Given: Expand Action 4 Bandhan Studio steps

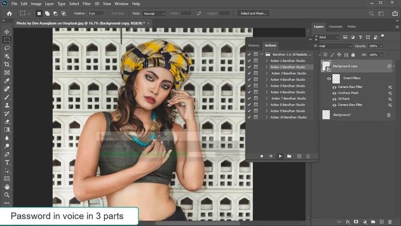Looking at the screenshot, I should click(x=266, y=80).
